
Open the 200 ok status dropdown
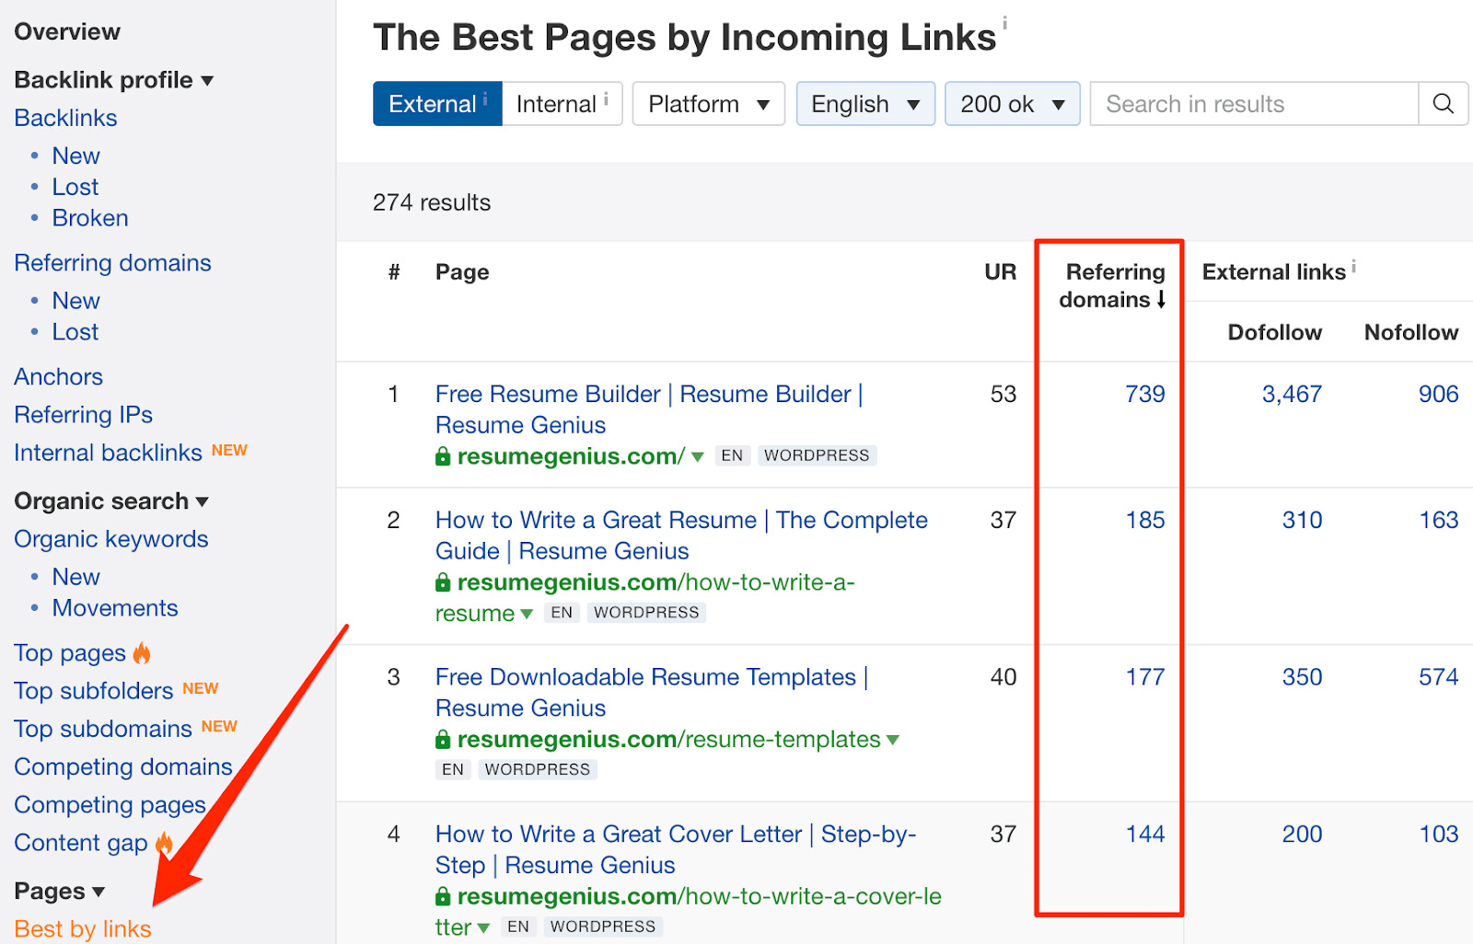(x=1011, y=104)
